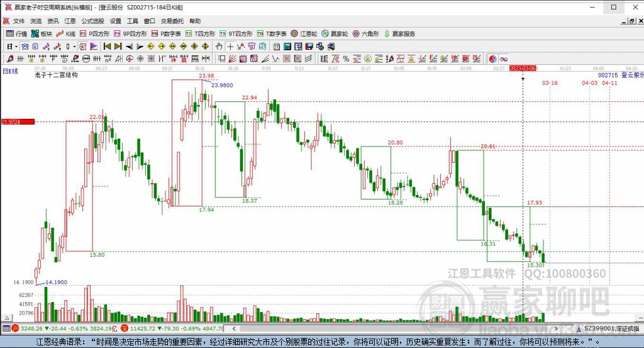Viewport: 644px width, 348px height.
Task: Click the 002715 登云股份 stock label
Action: [x=621, y=75]
